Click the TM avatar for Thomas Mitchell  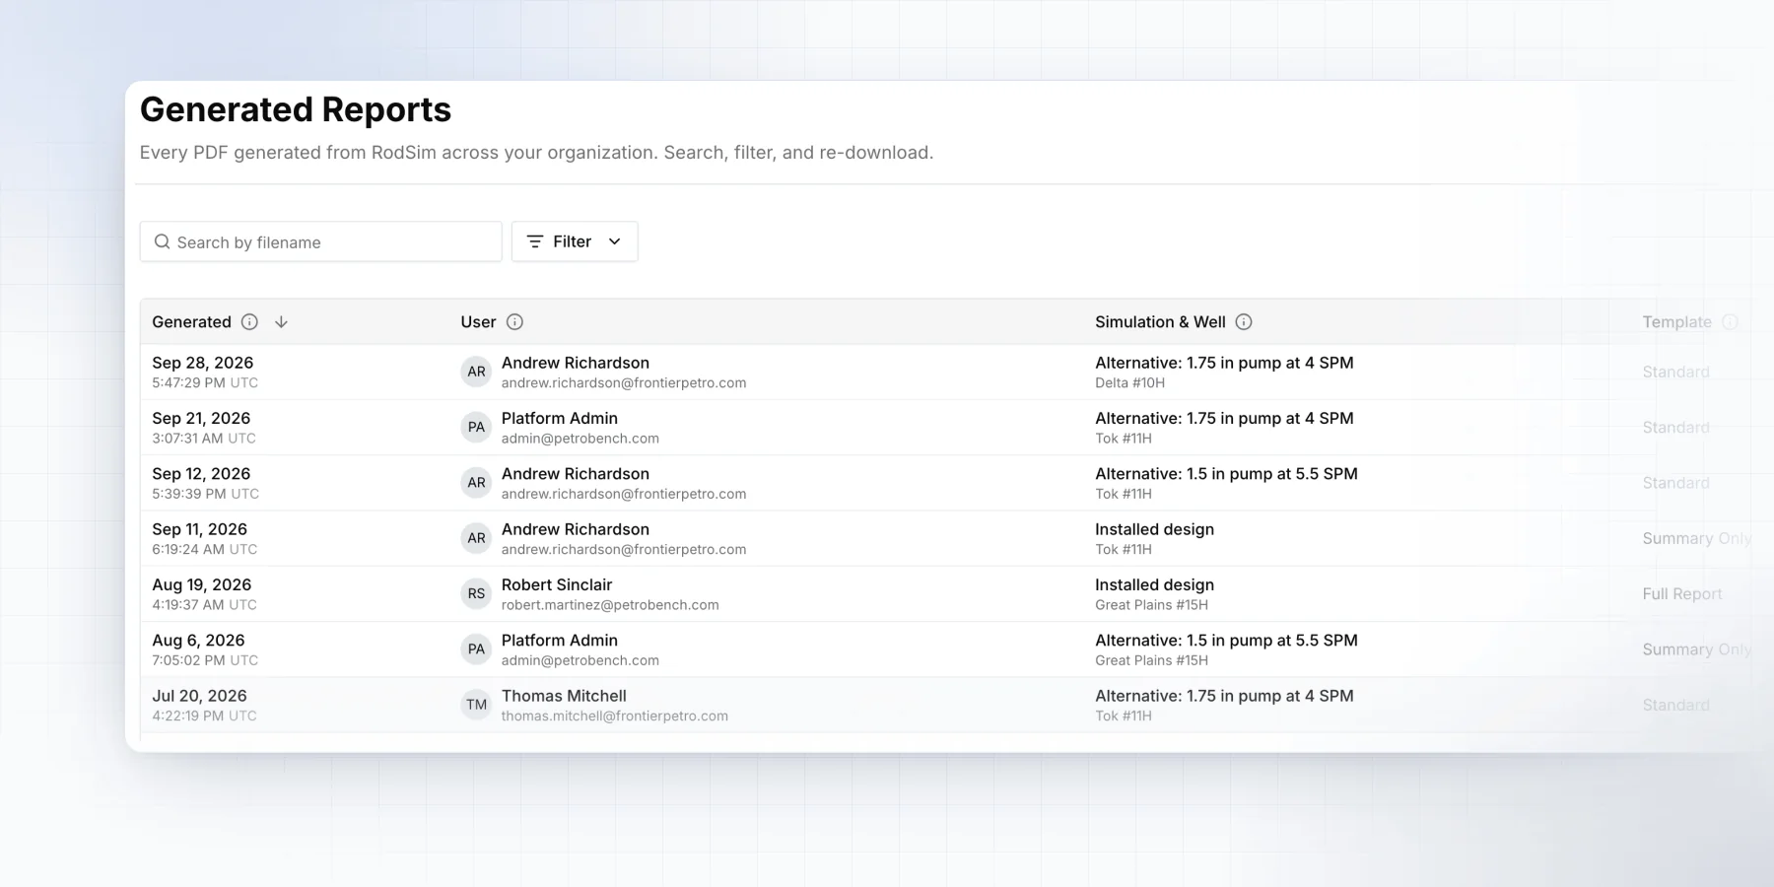476,705
